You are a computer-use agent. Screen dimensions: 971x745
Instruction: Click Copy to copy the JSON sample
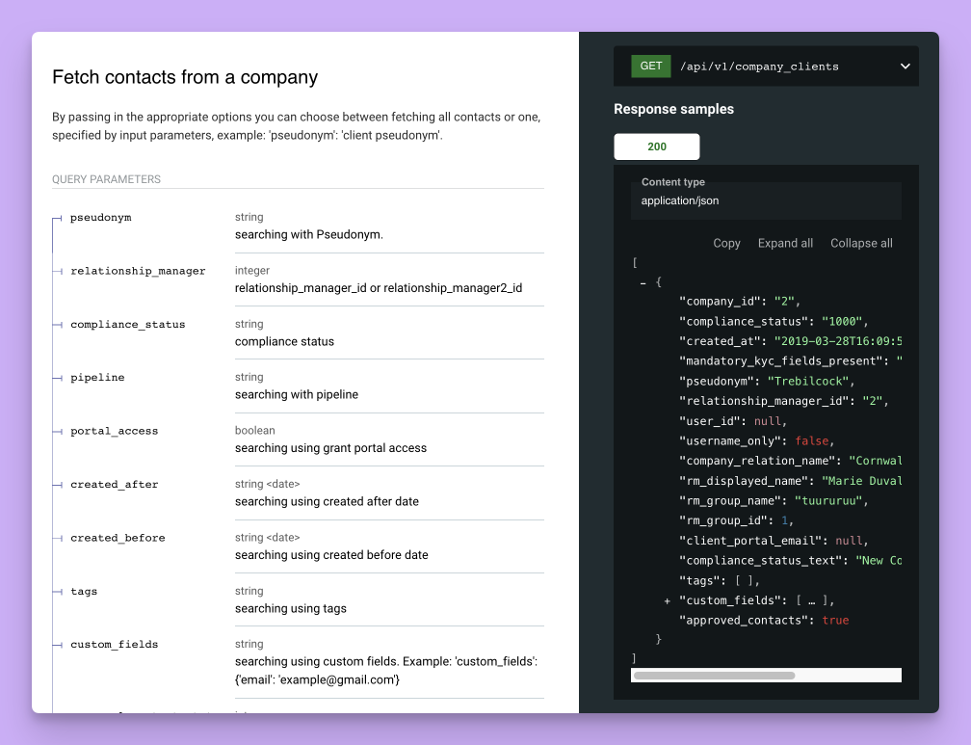tap(726, 243)
